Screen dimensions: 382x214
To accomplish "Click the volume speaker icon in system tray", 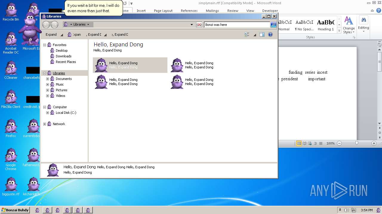I will pos(346,210).
